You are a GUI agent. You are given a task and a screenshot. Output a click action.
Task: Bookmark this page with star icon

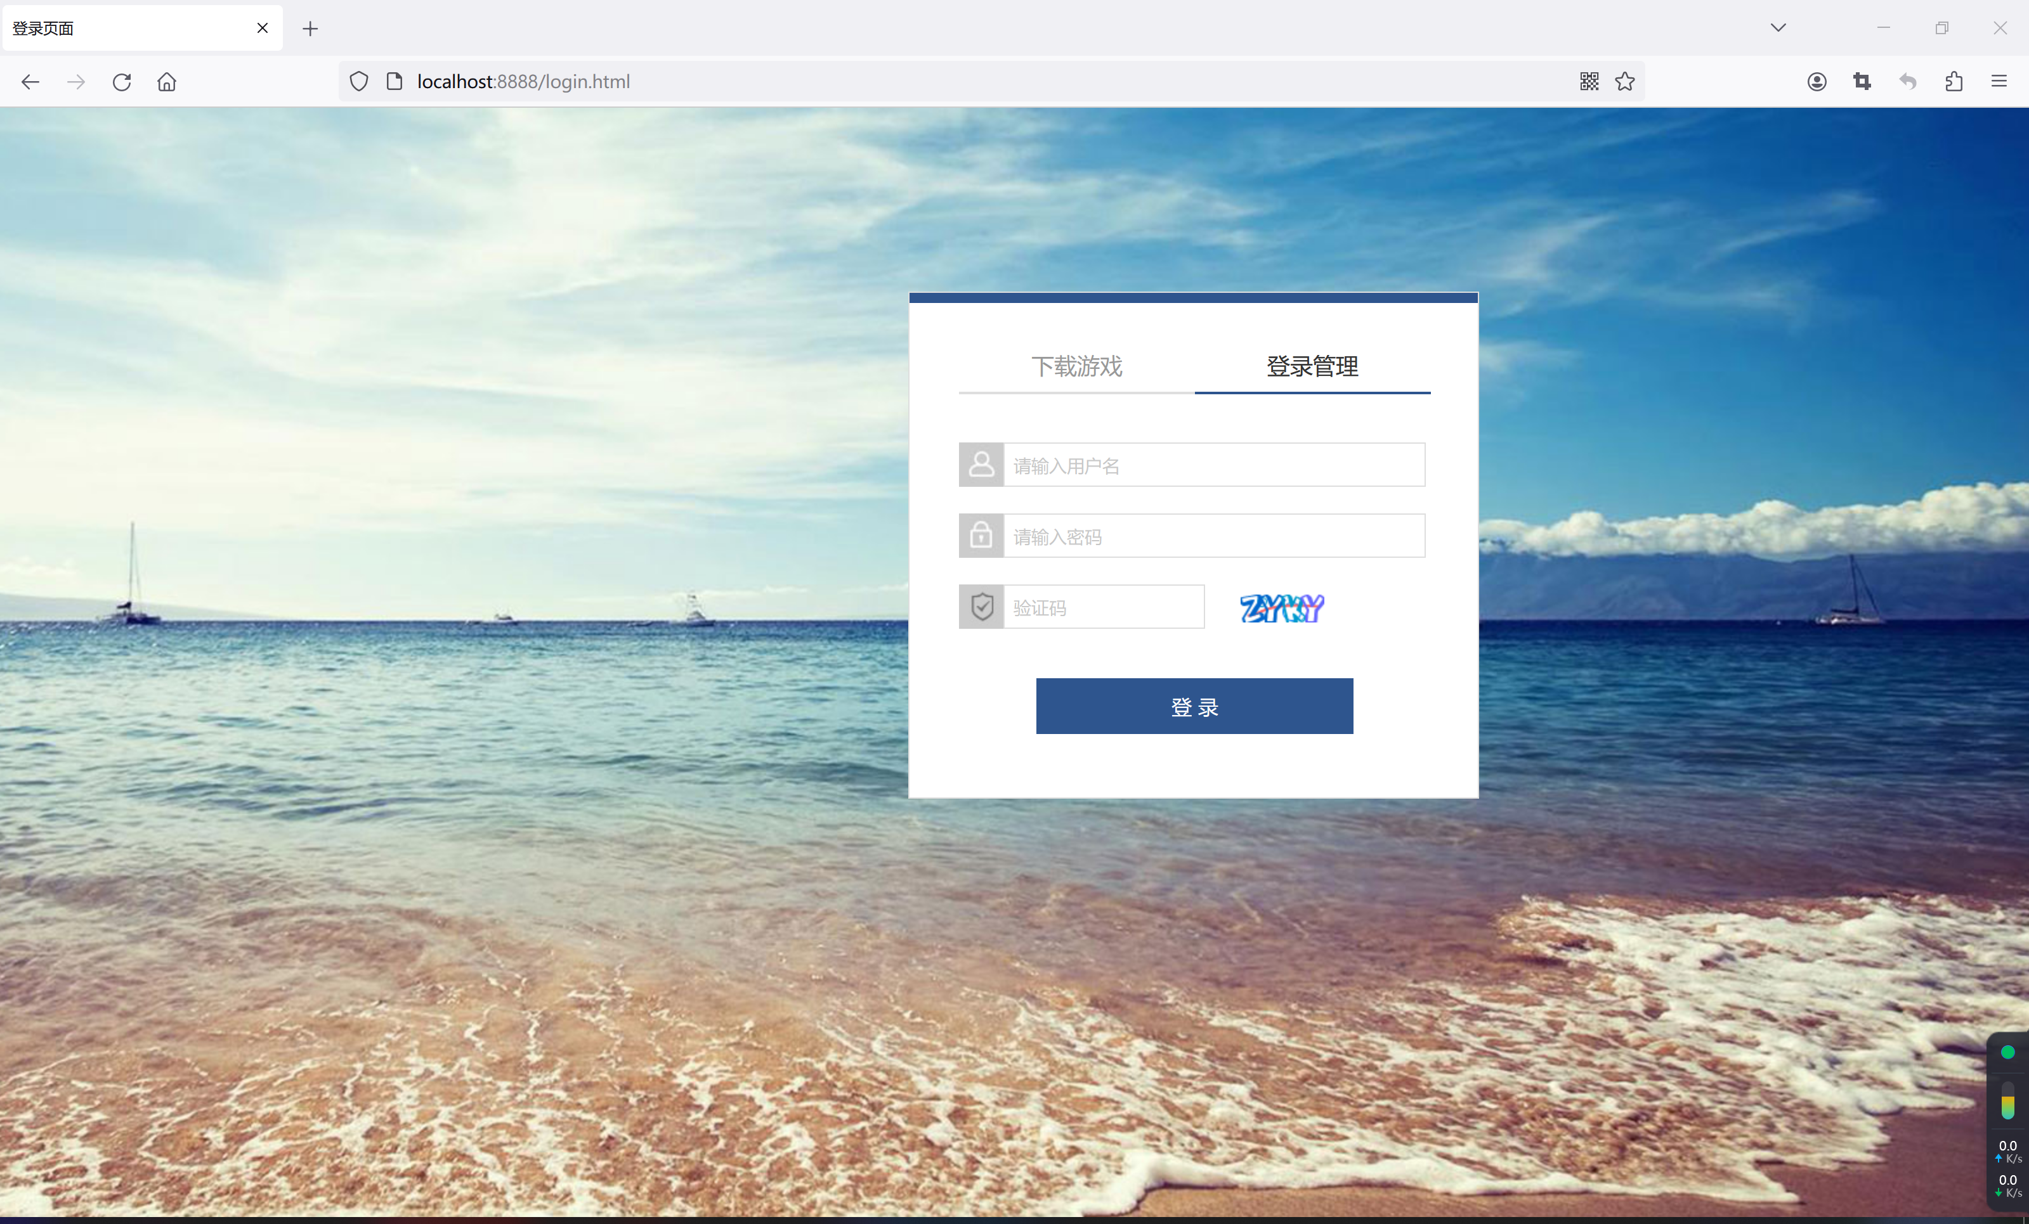pos(1625,82)
